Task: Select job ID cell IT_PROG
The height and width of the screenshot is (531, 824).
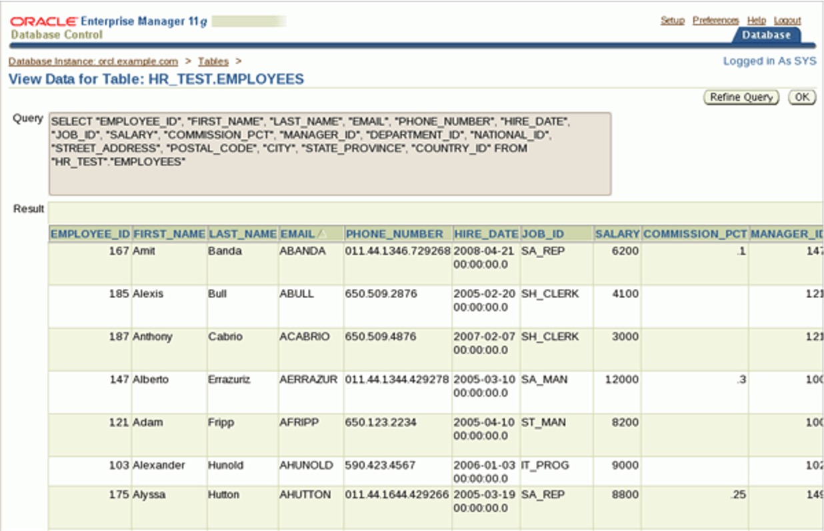Action: pos(545,465)
